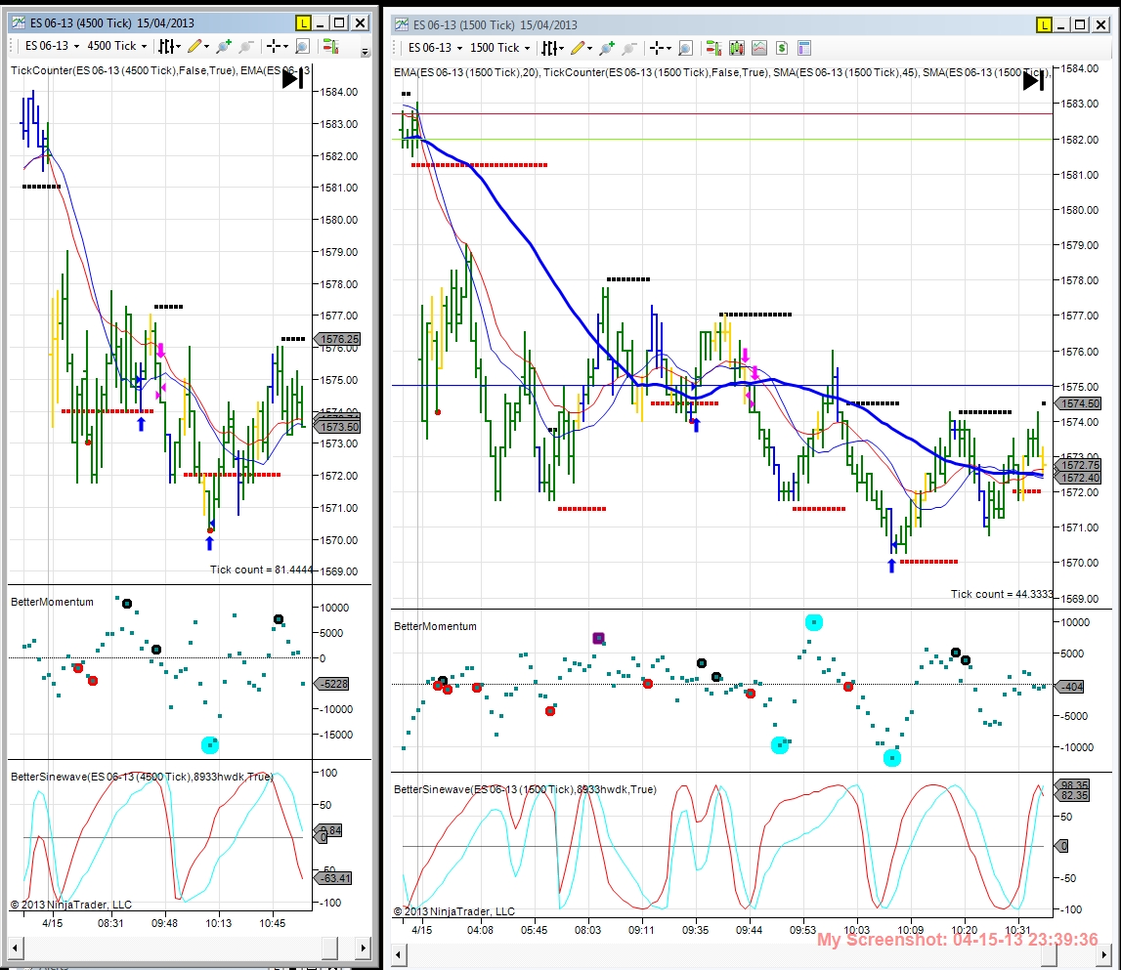
Task: Click the horizontal scrollbar thumb of 4500 Tick chart
Action: 329,948
